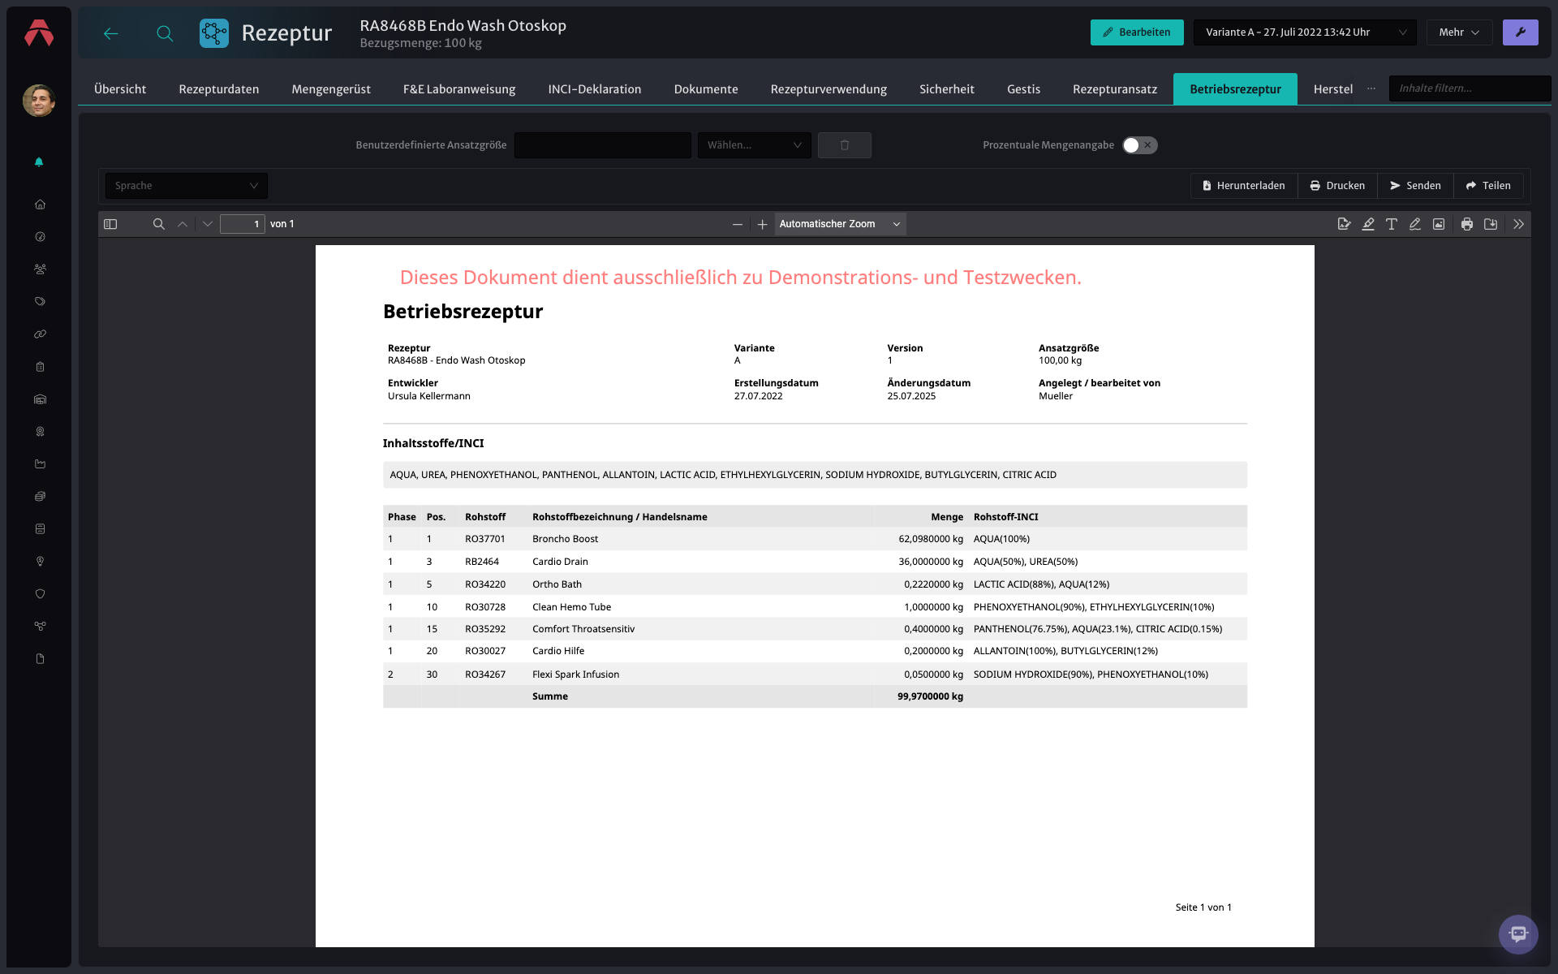1558x974 pixels.
Task: Expand the Mehr menu
Action: click(x=1459, y=32)
